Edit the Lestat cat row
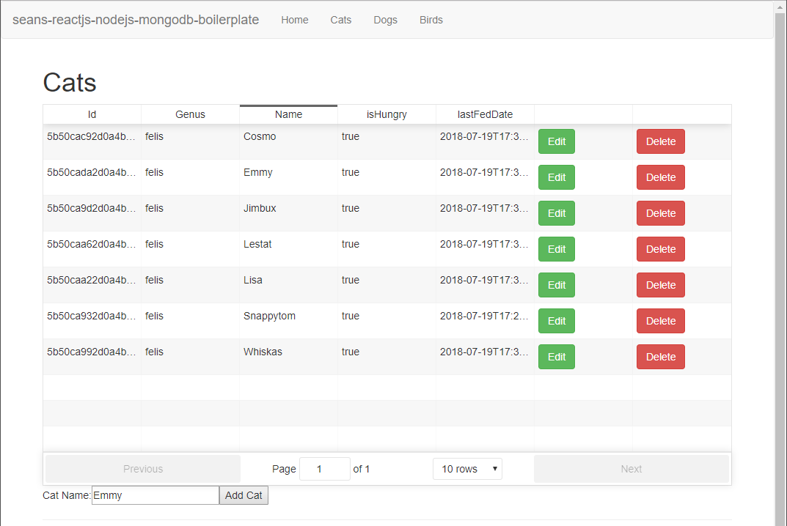The height and width of the screenshot is (526, 787). [557, 249]
